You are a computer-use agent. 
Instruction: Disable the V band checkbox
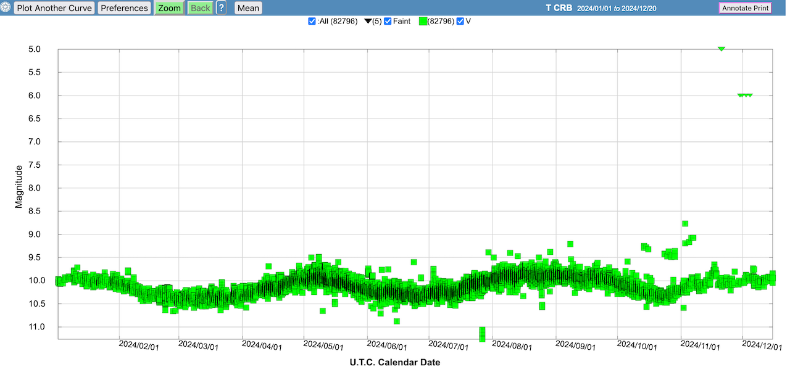tap(460, 22)
